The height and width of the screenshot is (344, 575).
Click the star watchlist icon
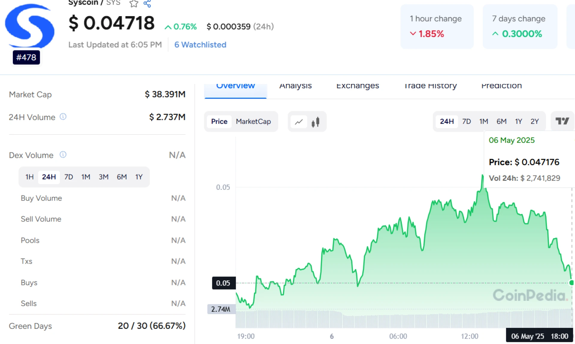coord(134,4)
